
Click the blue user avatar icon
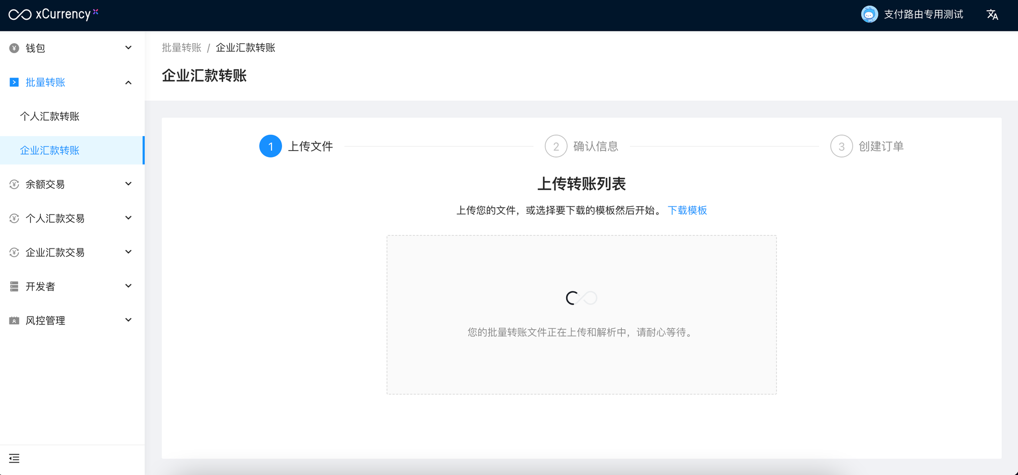869,14
